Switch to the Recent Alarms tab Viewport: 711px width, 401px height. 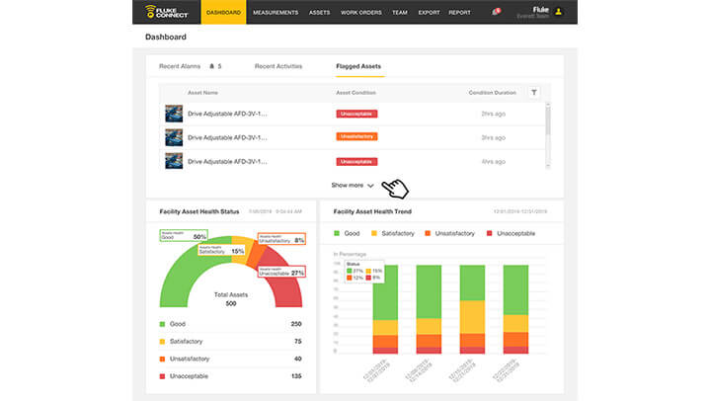coord(180,66)
